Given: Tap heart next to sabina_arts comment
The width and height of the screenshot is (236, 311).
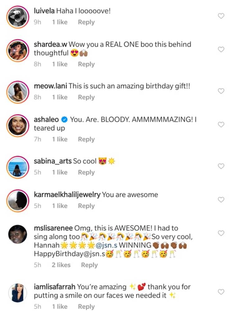Looking at the screenshot, I should [221, 166].
